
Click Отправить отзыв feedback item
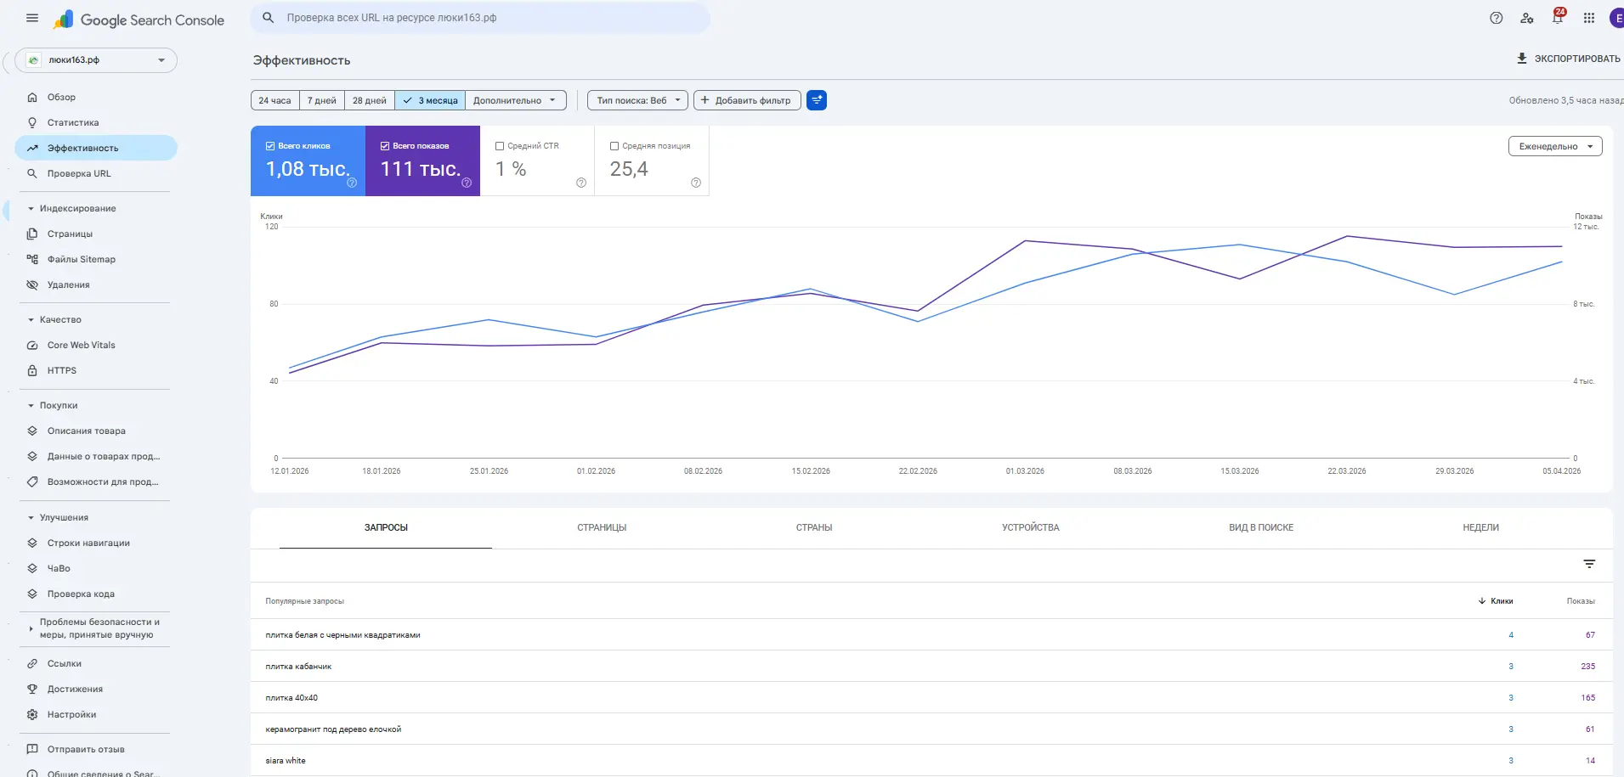(96, 749)
